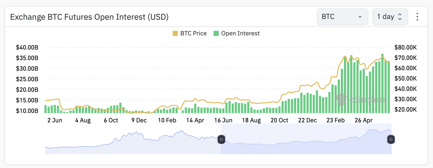Click the 23 Feb x-axis label
Viewport: 433px width, 168px height.
click(x=335, y=120)
